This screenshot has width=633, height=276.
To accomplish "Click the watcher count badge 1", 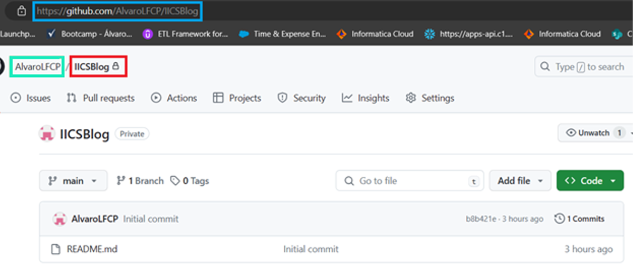I will click(620, 133).
